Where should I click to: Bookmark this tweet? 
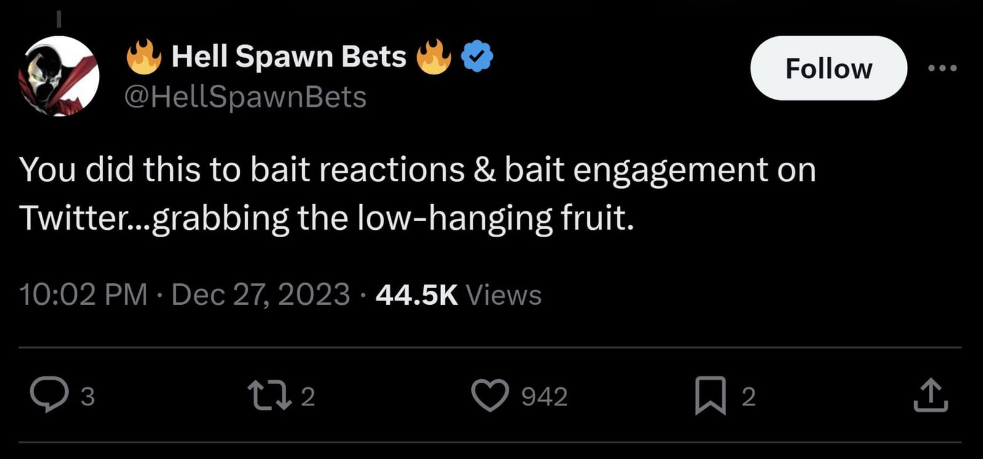point(710,395)
